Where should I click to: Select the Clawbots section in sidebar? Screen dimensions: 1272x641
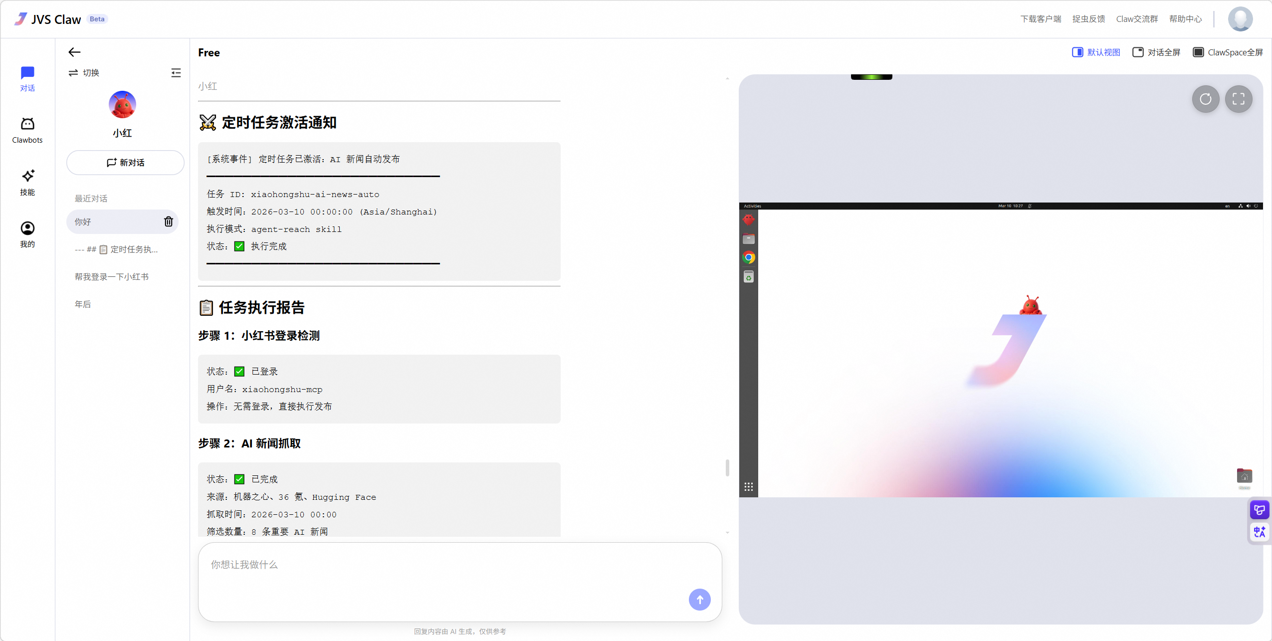(x=27, y=129)
